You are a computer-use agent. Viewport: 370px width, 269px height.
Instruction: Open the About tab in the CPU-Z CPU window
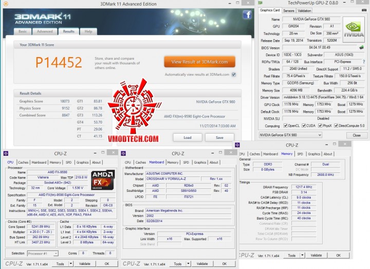[x=96, y=163]
